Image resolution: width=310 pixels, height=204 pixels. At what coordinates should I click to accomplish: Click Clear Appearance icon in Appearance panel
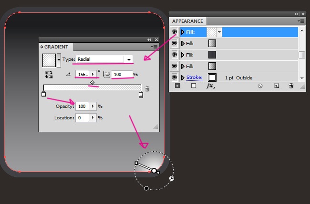[260, 86]
